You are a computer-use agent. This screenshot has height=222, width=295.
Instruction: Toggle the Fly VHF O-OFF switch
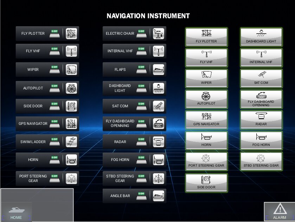pyautogui.click(x=54, y=51)
